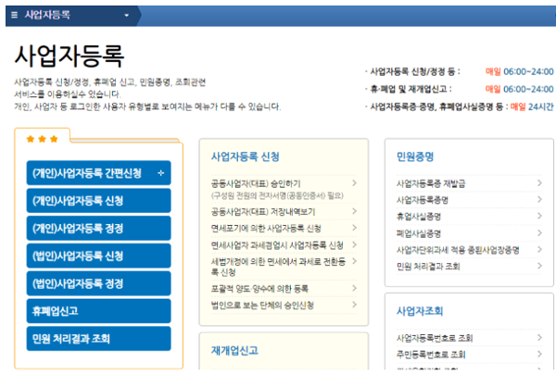Open 공동사업자(대표) 승인하기 link

pyautogui.click(x=256, y=184)
